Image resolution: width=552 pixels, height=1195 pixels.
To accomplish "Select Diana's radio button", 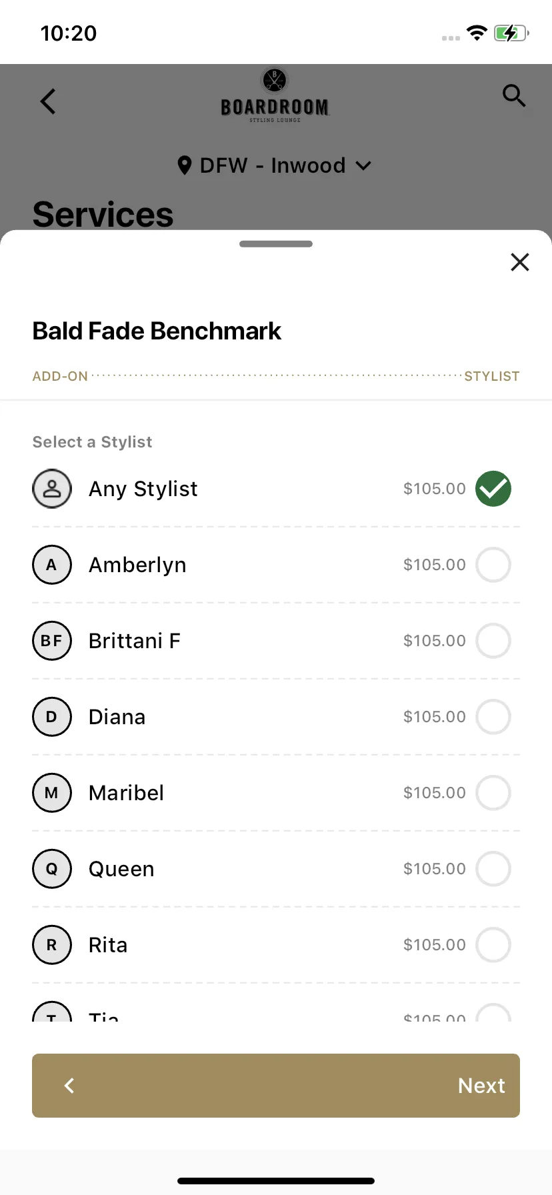I will 493,717.
